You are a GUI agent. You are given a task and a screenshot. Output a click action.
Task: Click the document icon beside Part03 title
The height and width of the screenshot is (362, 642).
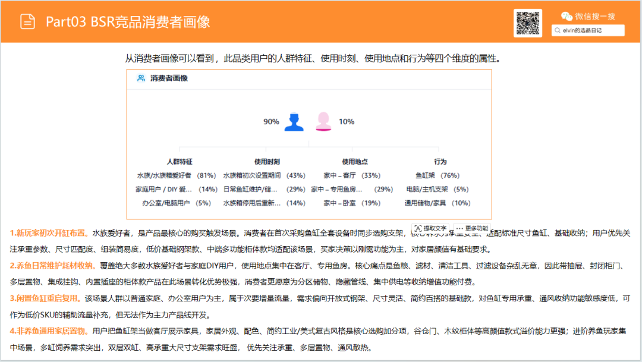(x=27, y=22)
